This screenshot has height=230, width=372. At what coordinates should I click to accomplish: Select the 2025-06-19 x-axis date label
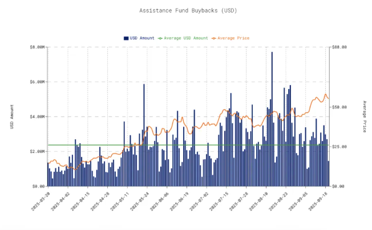tap(180, 199)
